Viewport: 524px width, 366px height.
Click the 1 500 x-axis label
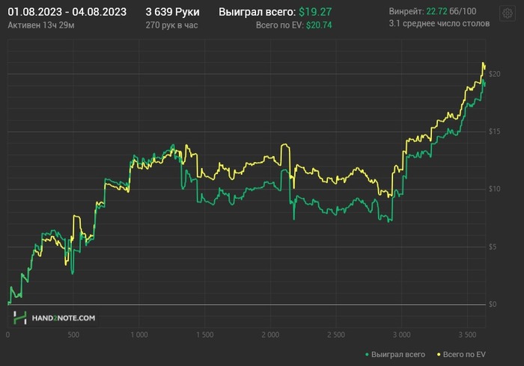(204, 335)
